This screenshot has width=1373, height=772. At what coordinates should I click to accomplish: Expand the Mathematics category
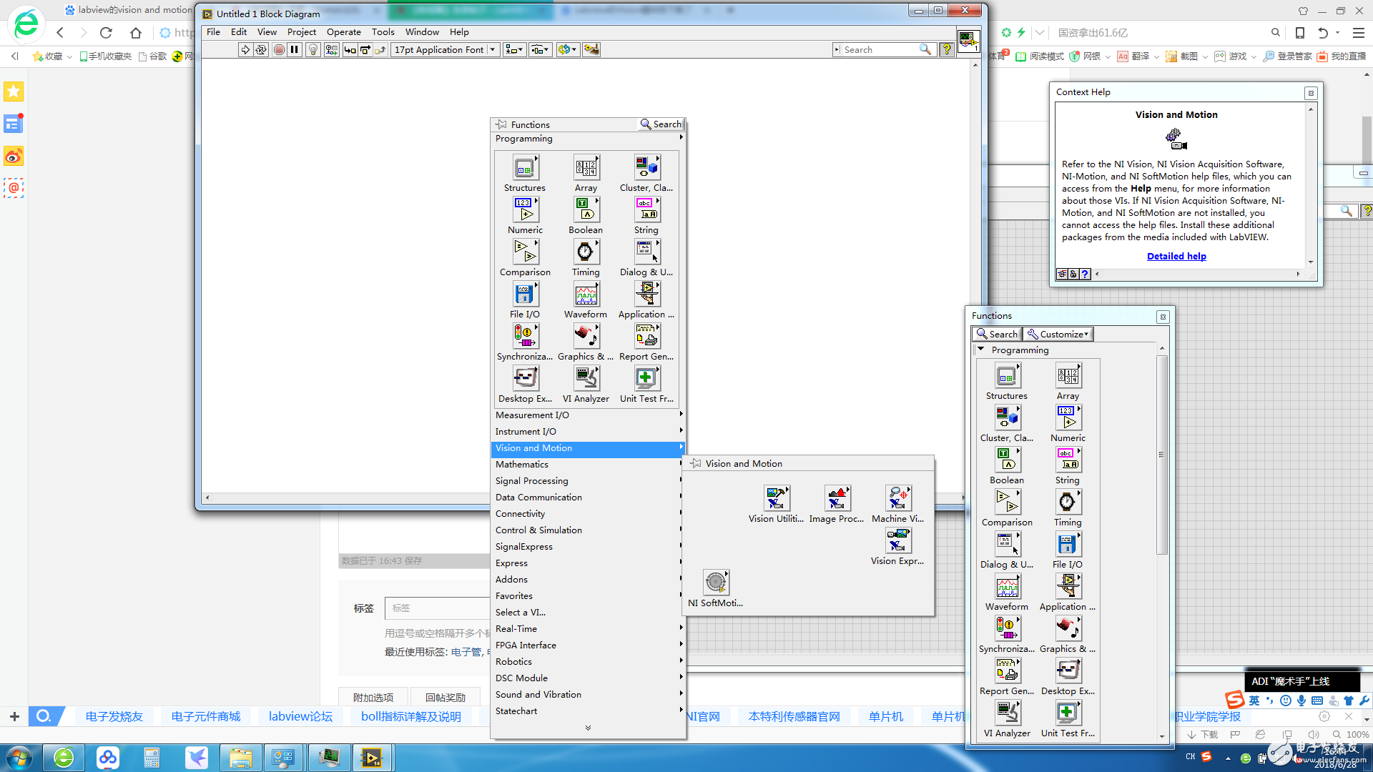(588, 464)
